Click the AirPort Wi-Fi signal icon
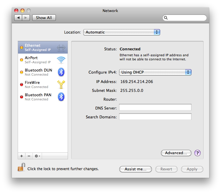 (x=61, y=60)
